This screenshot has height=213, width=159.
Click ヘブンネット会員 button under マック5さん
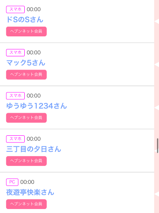pyautogui.click(x=26, y=75)
